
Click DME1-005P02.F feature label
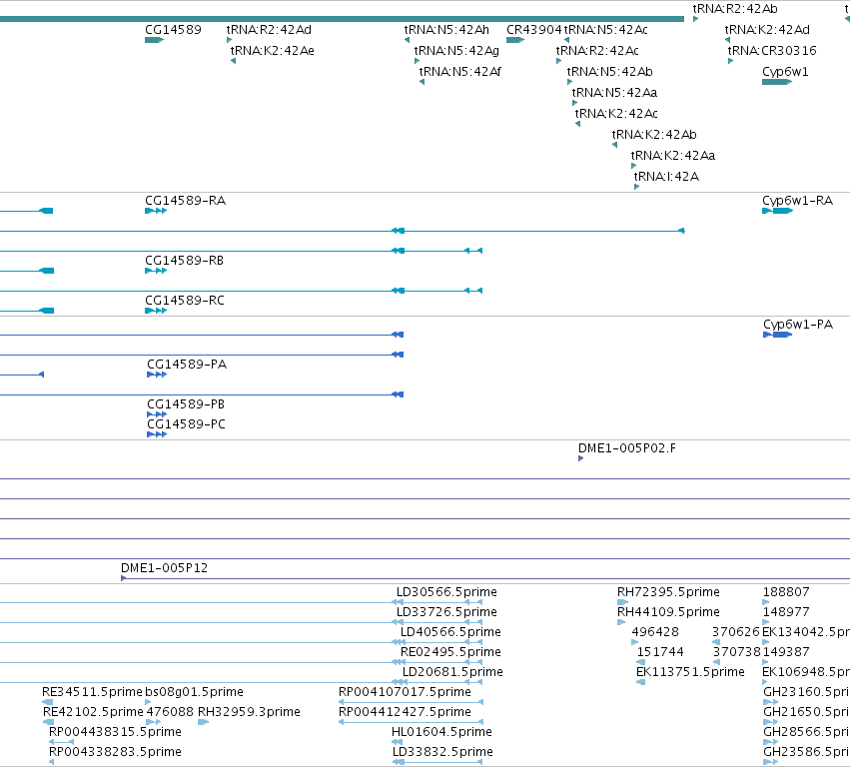(627, 448)
